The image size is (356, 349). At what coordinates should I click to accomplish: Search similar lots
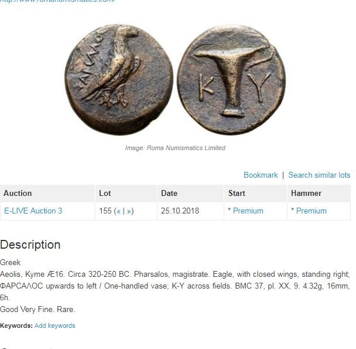pyautogui.click(x=319, y=175)
